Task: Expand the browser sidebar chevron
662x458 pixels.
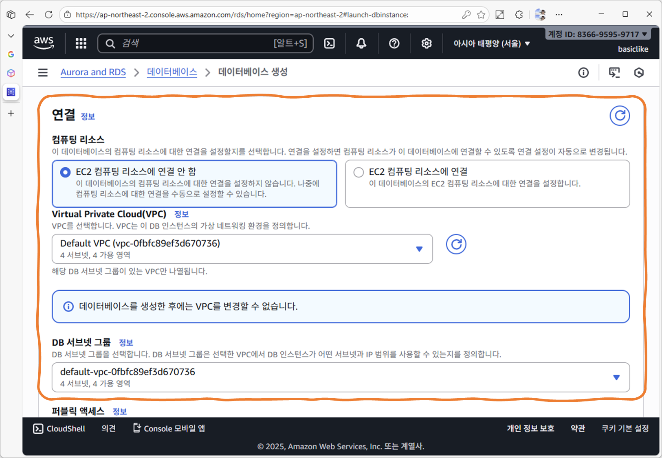Action: click(x=11, y=36)
